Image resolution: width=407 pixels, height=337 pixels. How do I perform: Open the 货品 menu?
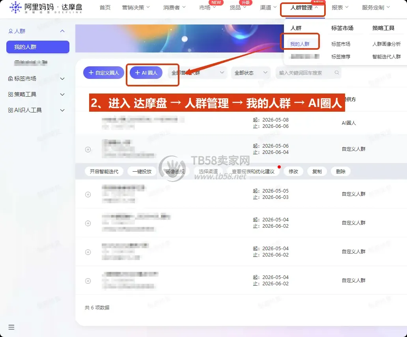click(238, 7)
